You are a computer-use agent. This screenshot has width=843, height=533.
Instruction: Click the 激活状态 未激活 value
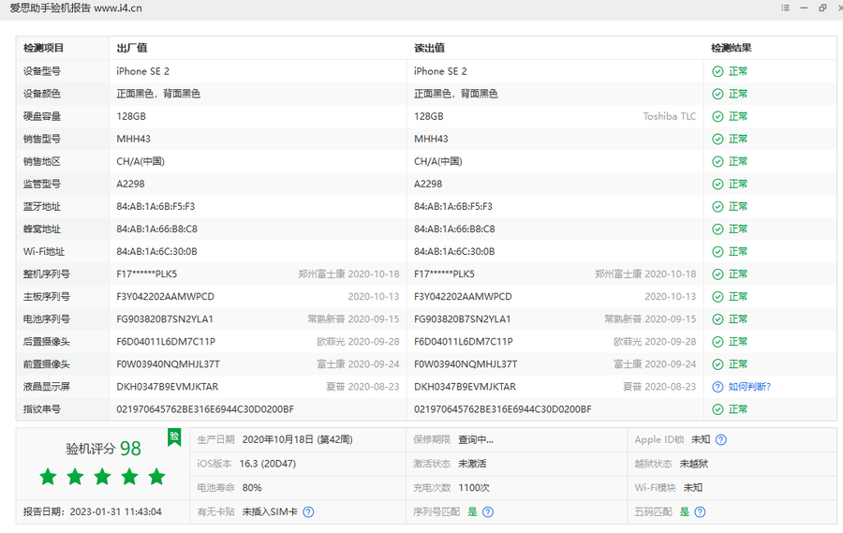[472, 464]
